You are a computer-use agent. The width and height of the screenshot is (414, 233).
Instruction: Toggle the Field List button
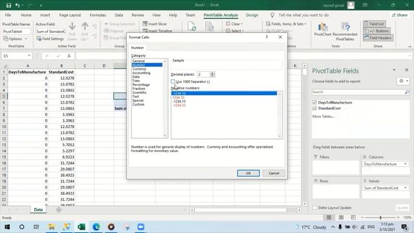[x=374, y=24]
